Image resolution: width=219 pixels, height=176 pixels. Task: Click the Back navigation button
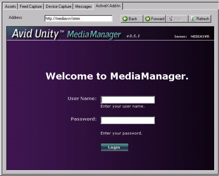[x=132, y=19]
